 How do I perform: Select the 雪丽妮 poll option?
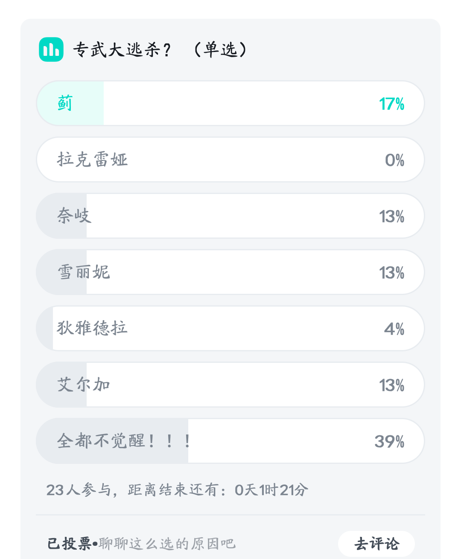tap(230, 272)
